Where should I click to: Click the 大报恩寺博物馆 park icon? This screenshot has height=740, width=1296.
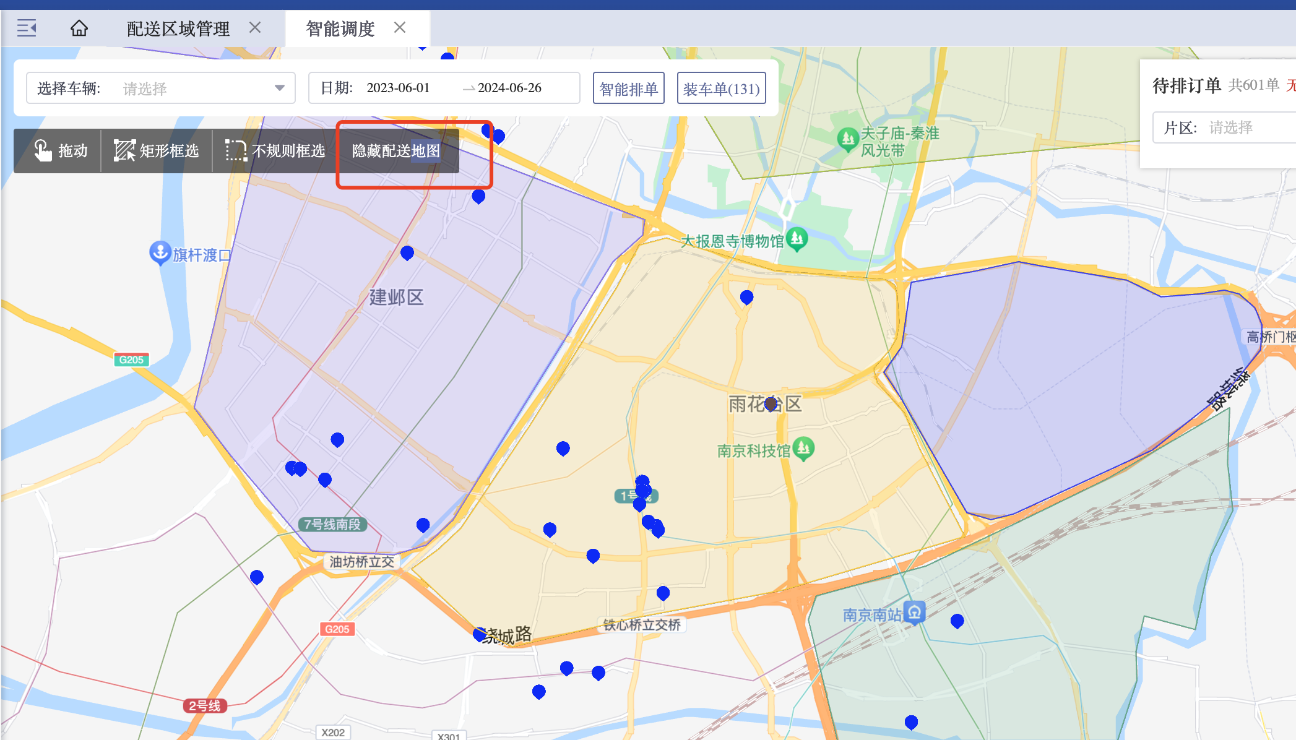coord(797,238)
